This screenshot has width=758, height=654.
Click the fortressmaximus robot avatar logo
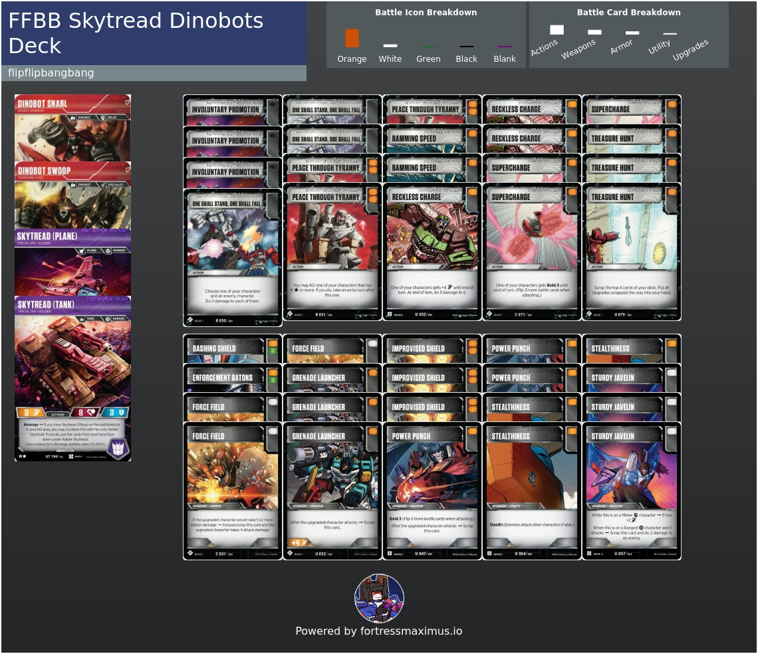point(379,598)
